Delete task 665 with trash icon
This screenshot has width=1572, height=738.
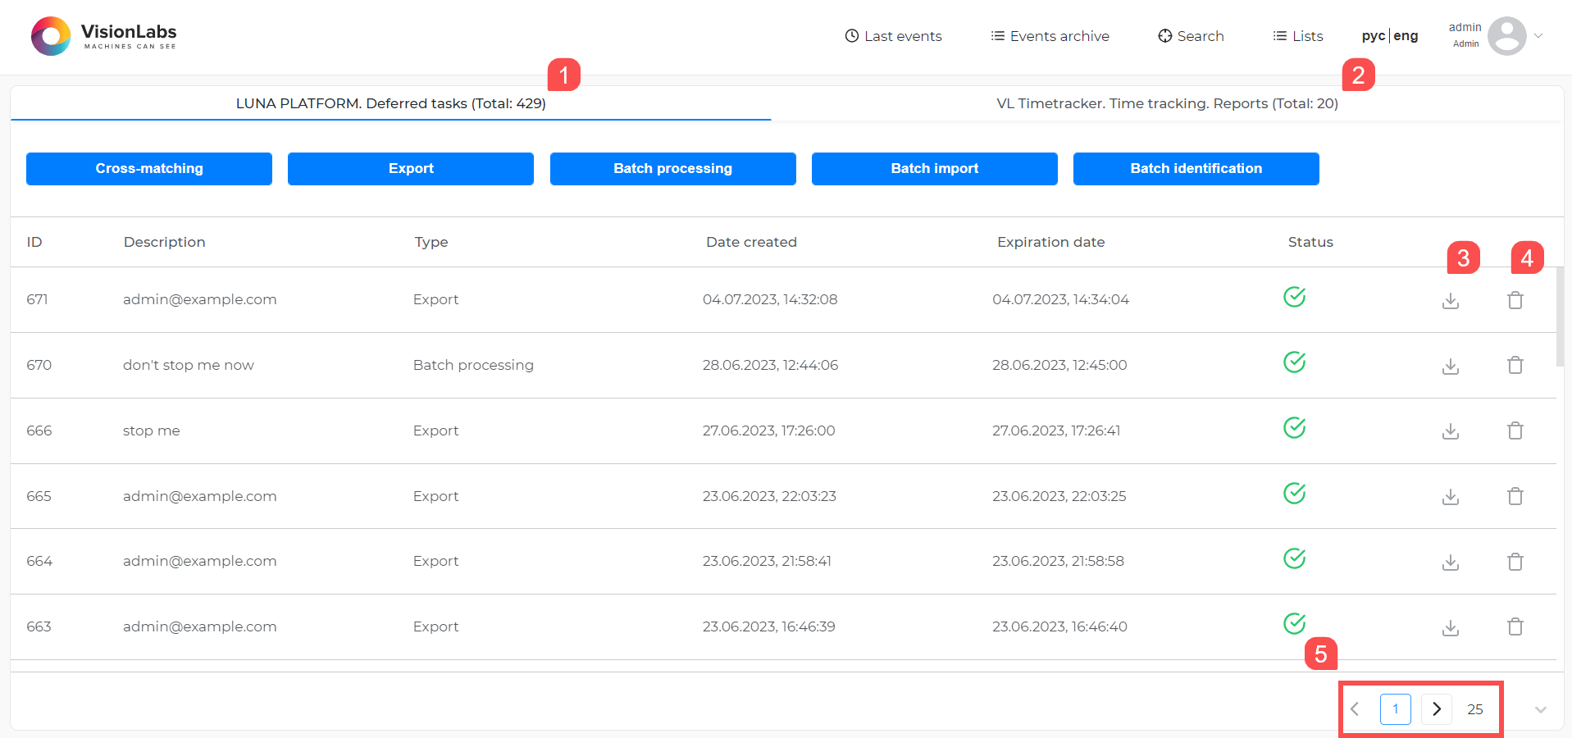pos(1515,496)
